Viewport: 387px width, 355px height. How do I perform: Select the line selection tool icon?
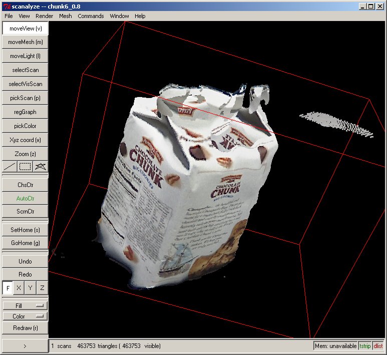[10, 166]
